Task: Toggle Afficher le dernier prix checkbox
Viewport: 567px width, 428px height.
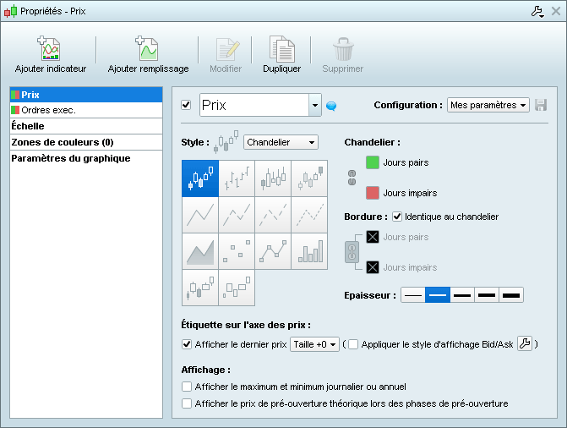Action: (x=187, y=344)
